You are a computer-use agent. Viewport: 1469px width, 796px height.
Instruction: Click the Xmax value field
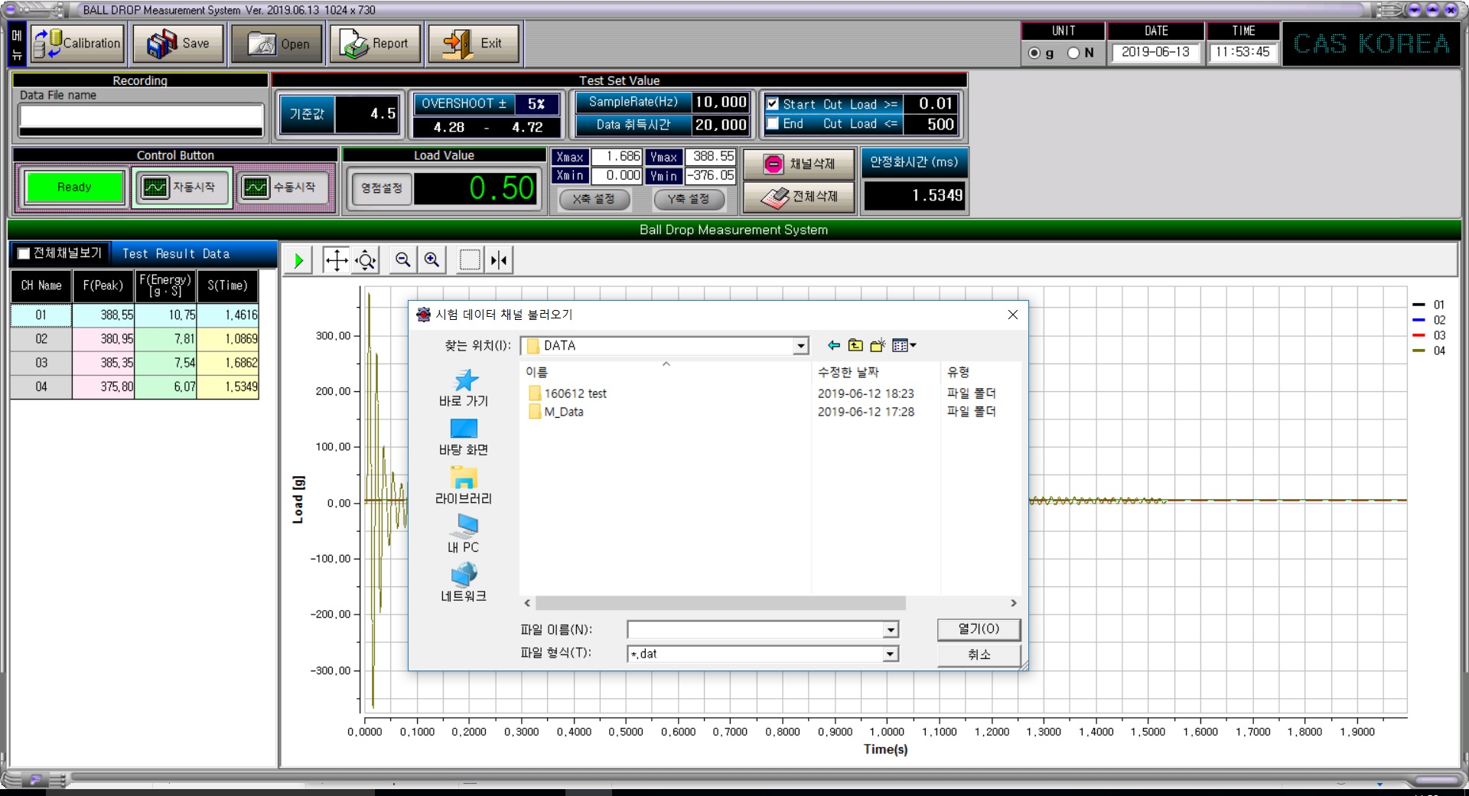(x=617, y=157)
